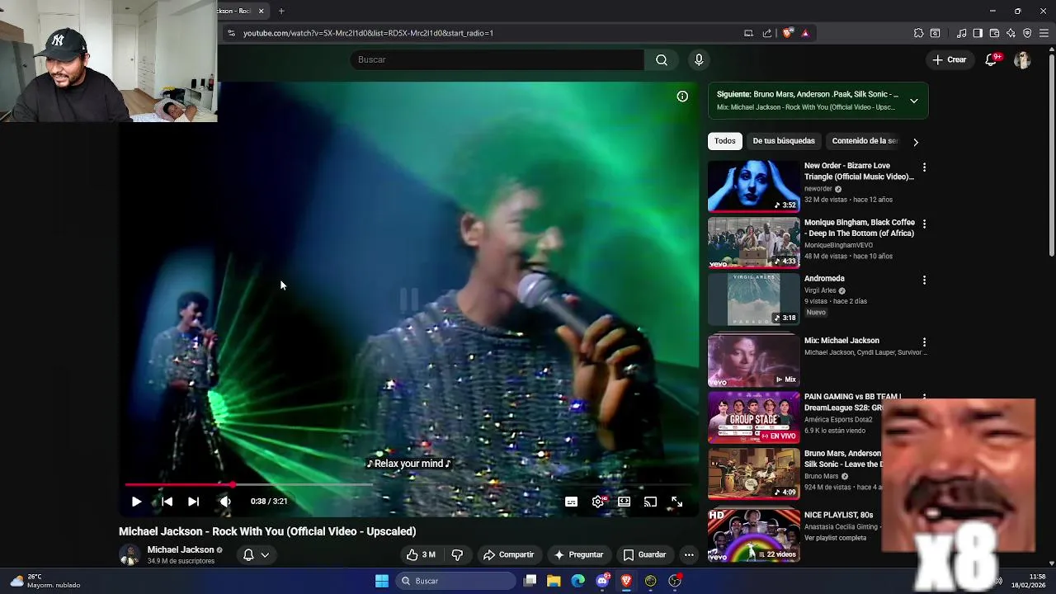Toggle subtitles with the captions icon
1056x594 pixels.
pyautogui.click(x=571, y=502)
